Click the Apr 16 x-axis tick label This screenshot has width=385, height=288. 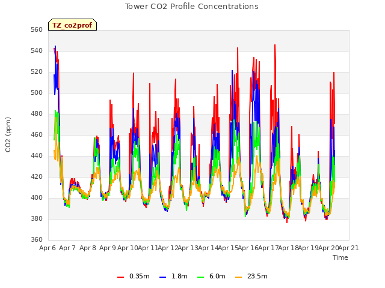(248, 248)
